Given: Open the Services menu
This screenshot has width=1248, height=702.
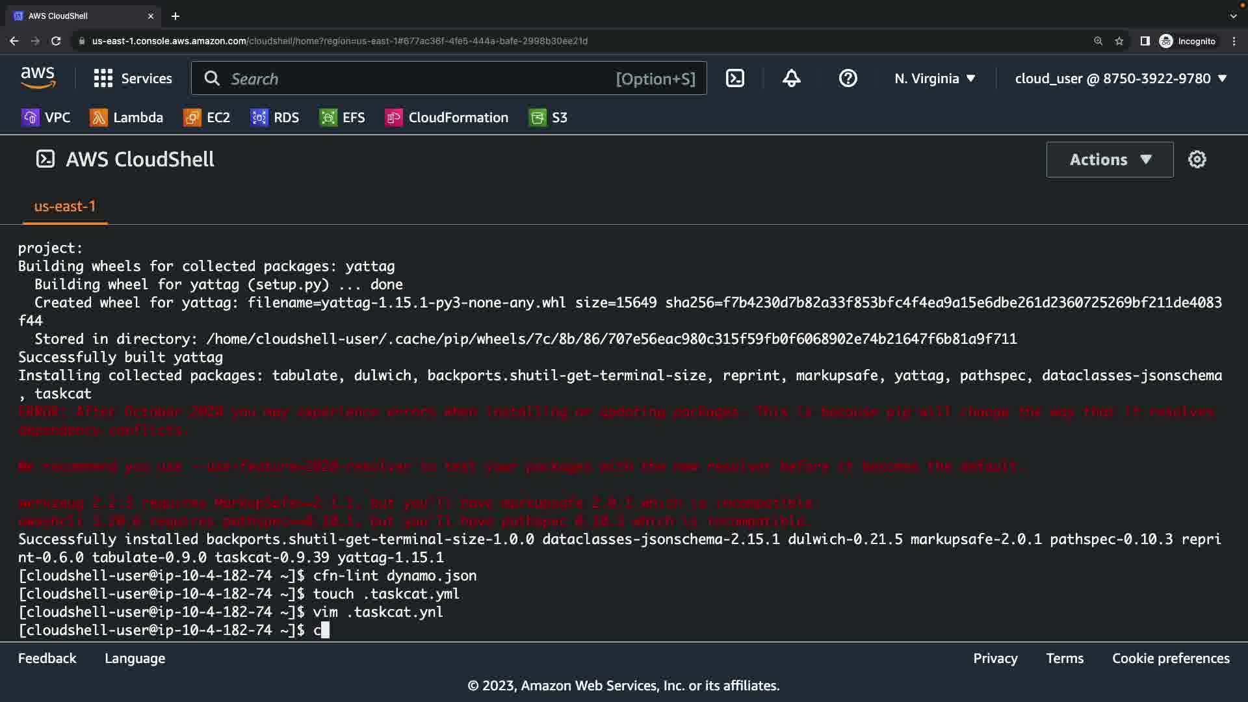Looking at the screenshot, I should click(x=133, y=79).
